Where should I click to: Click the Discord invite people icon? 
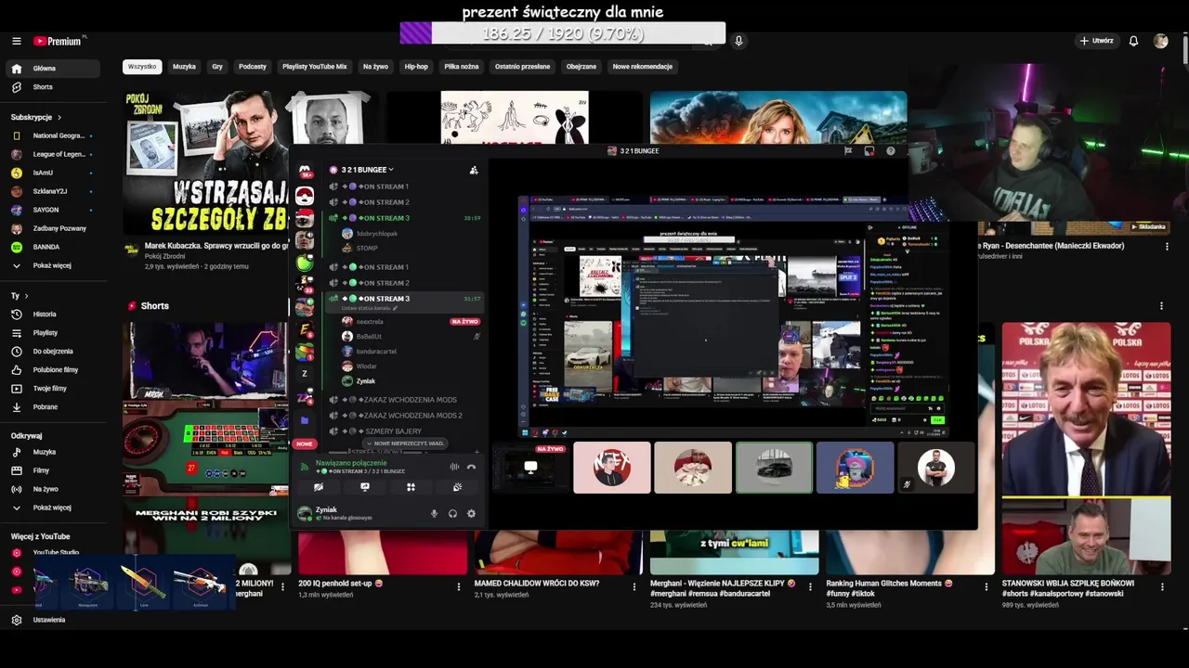474,170
